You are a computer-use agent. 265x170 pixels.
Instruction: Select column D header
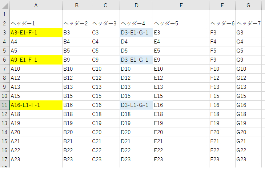click(136, 5)
